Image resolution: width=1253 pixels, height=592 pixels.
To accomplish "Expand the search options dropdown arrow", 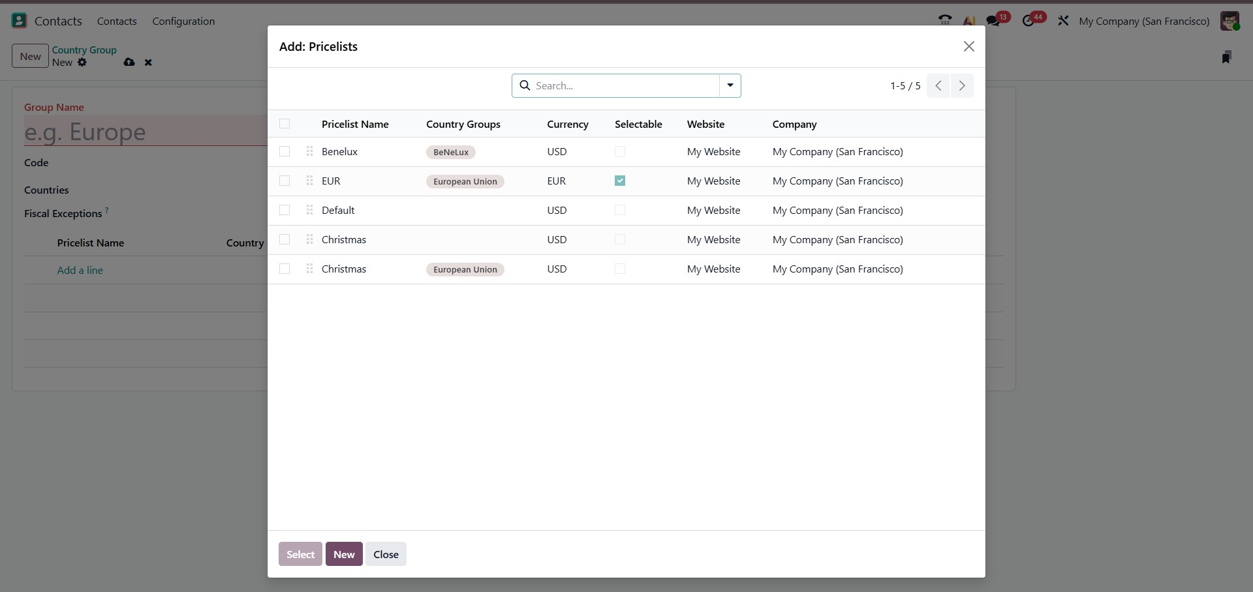I will [x=730, y=85].
